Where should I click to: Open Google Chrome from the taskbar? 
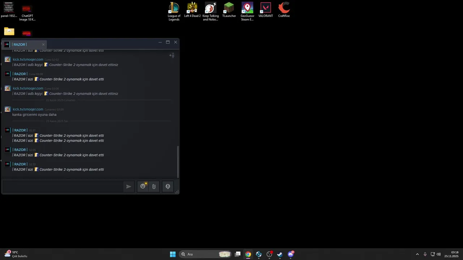pos(248,254)
